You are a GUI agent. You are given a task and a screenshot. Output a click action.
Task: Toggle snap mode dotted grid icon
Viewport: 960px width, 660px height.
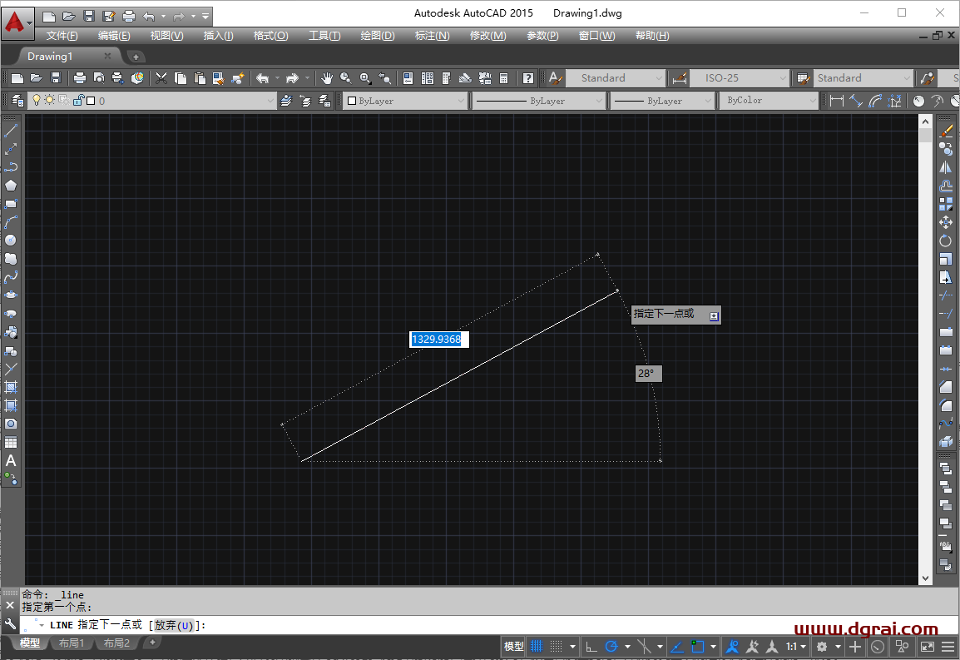pyautogui.click(x=556, y=646)
